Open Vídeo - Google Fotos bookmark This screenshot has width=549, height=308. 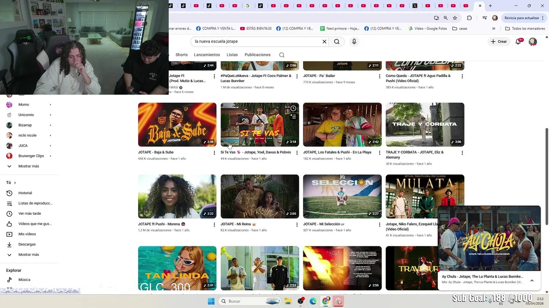pyautogui.click(x=427, y=29)
